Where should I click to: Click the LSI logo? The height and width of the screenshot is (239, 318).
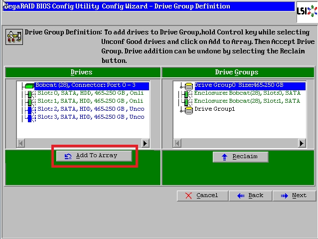pos(307,11)
